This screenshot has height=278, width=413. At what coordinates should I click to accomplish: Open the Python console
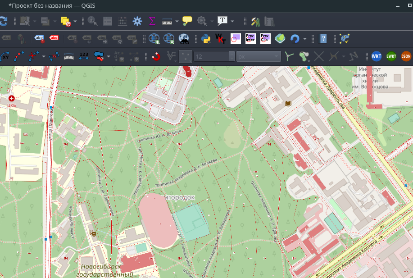[206, 39]
